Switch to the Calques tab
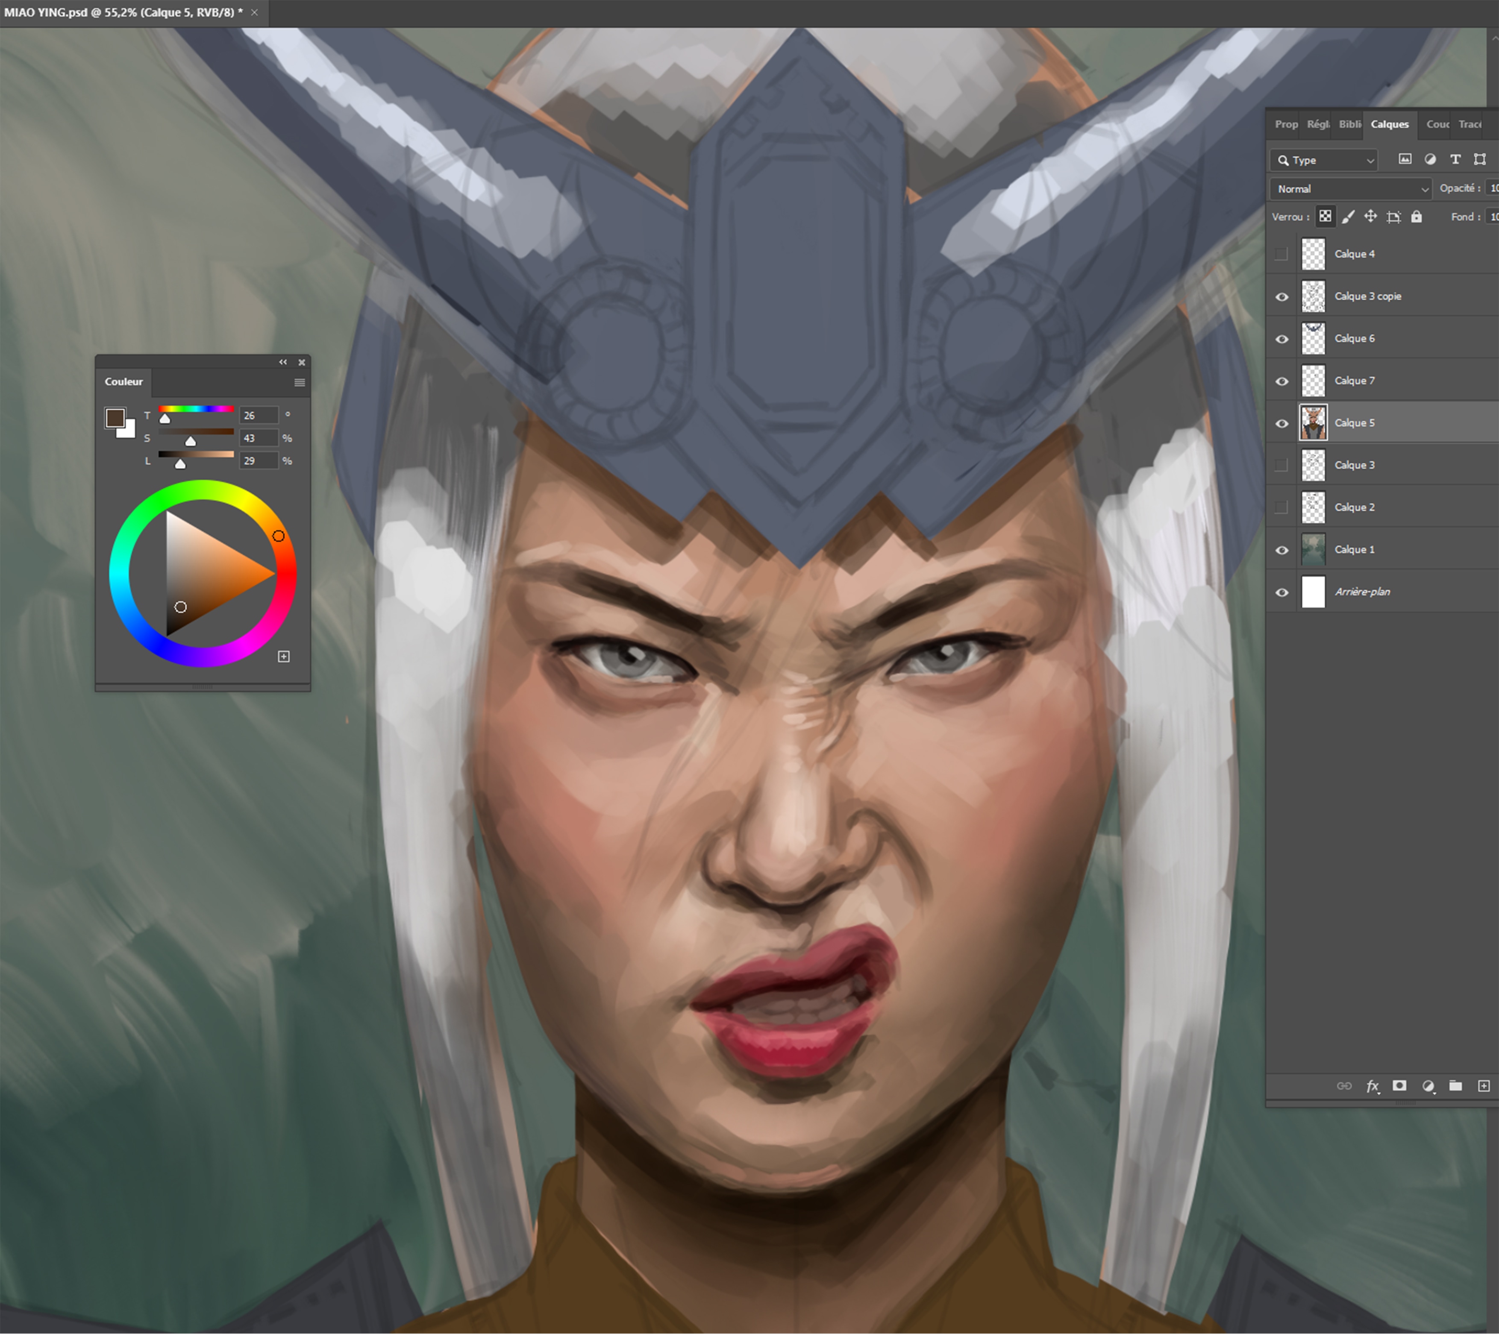This screenshot has height=1334, width=1499. point(1390,124)
